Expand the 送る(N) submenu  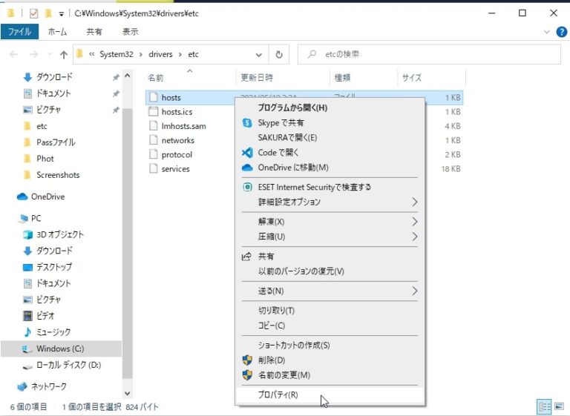click(x=414, y=291)
